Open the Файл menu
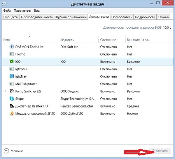The image size is (175, 159). pos(7,10)
